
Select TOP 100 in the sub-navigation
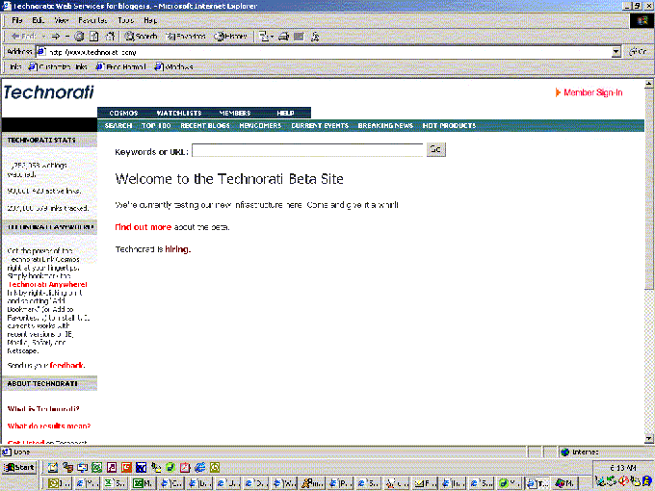156,126
